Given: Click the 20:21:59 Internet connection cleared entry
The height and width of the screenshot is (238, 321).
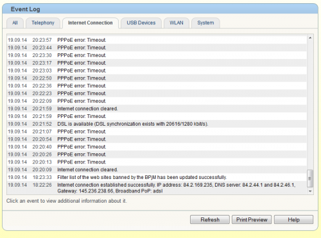Looking at the screenshot, I should [157, 108].
